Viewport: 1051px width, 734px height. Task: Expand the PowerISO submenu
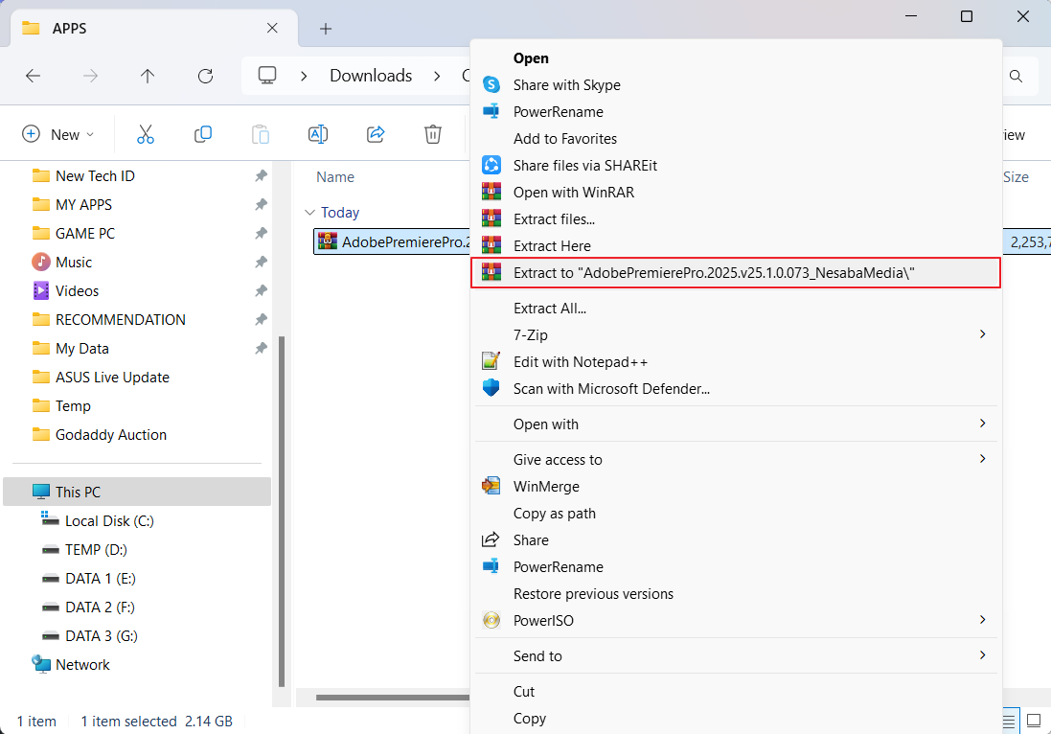tap(983, 619)
